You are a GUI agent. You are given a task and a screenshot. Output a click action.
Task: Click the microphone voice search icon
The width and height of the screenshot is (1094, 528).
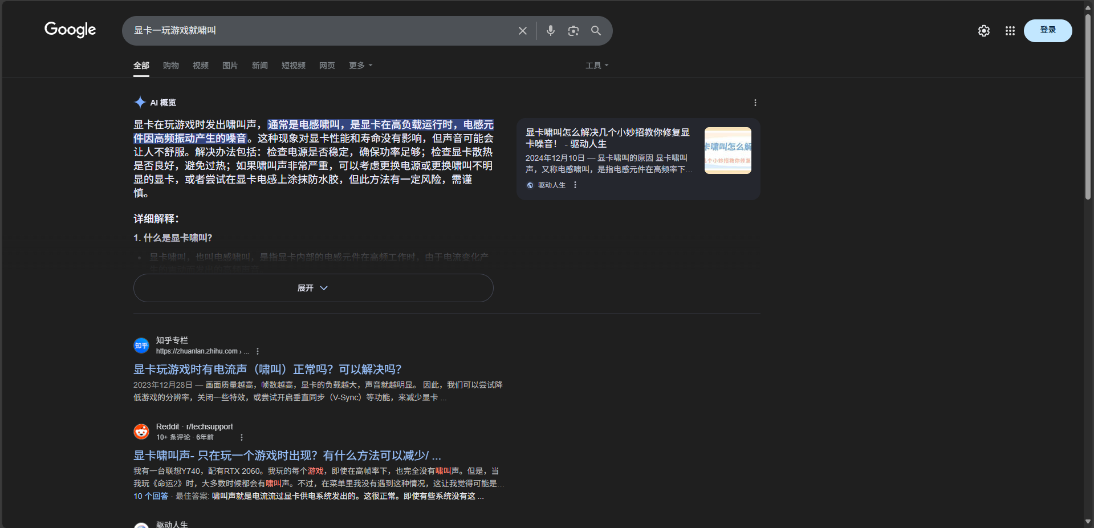point(550,30)
